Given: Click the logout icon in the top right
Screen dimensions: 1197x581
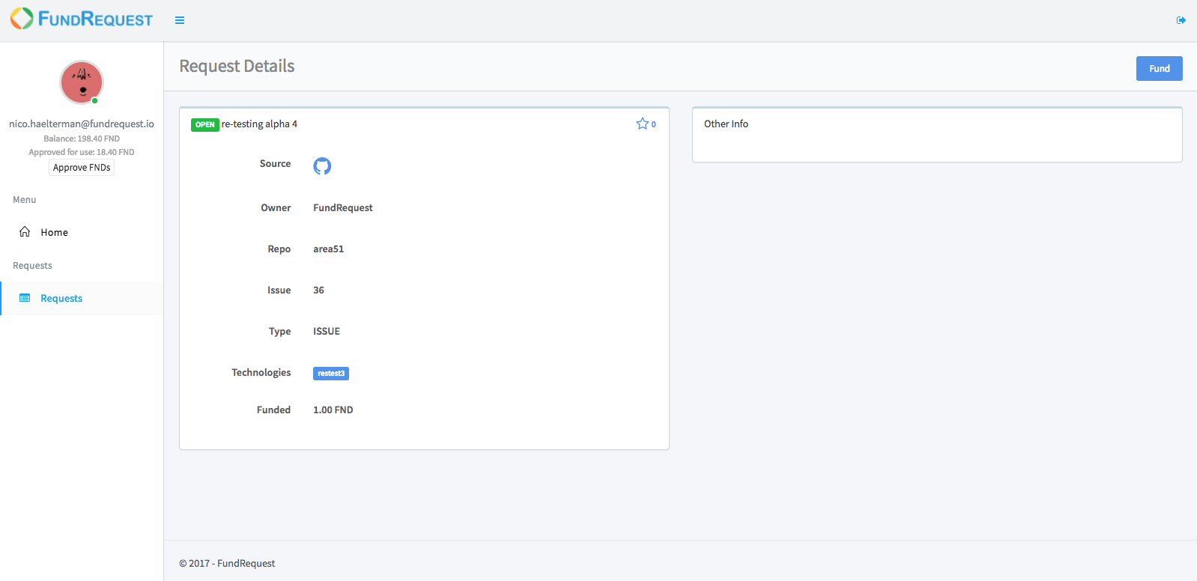Looking at the screenshot, I should pyautogui.click(x=1181, y=20).
